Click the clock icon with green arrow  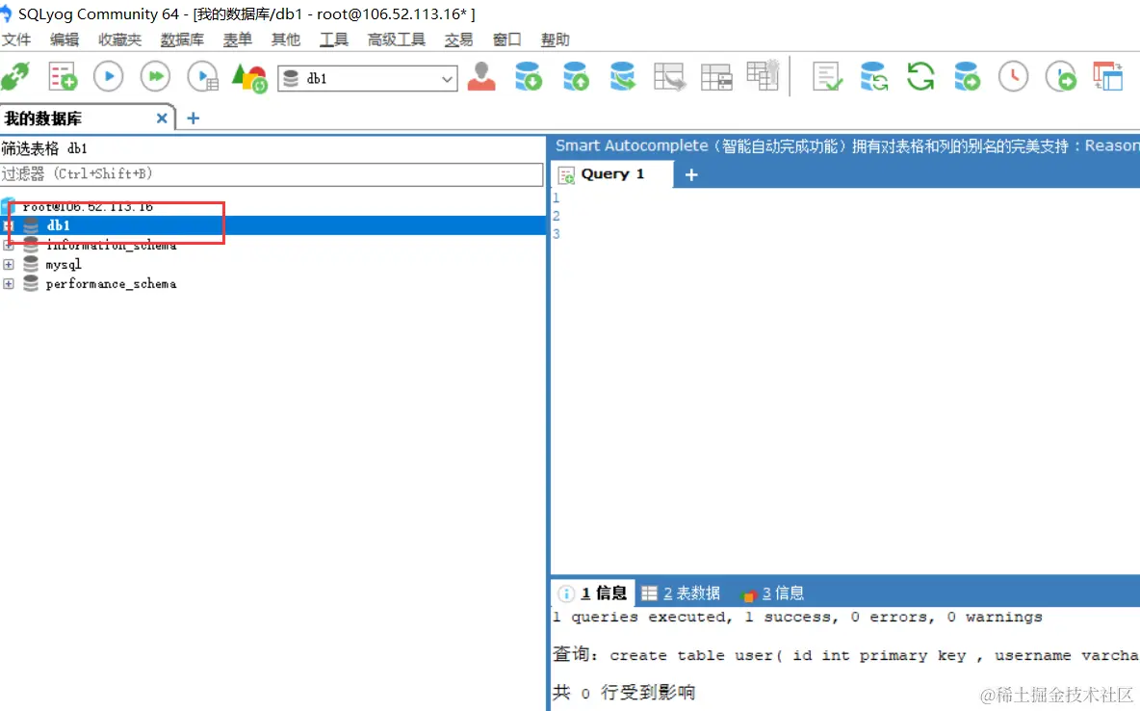pyautogui.click(x=1061, y=76)
